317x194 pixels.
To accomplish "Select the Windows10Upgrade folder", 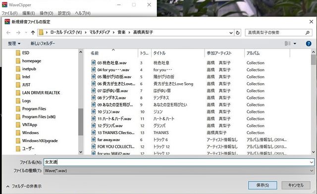I will tap(37, 141).
